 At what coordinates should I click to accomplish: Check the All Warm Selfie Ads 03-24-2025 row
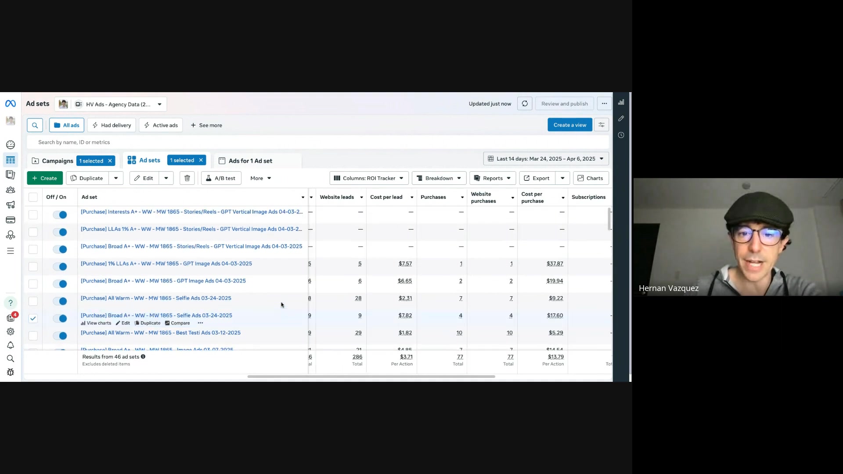[33, 301]
